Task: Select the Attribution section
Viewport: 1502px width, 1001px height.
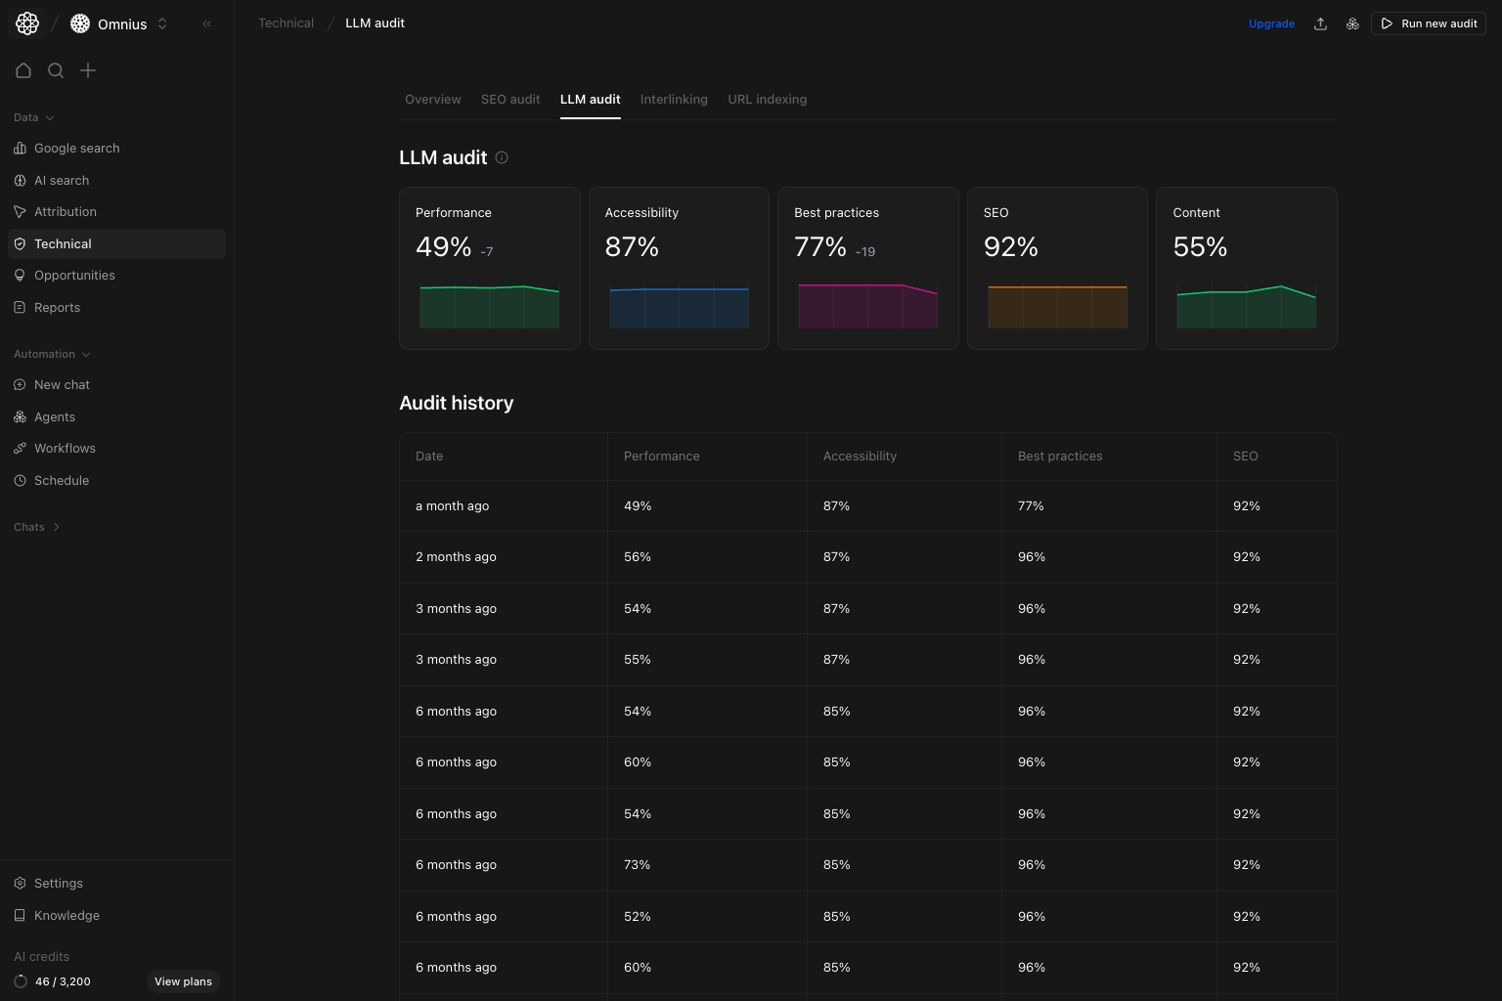Action: (x=65, y=211)
